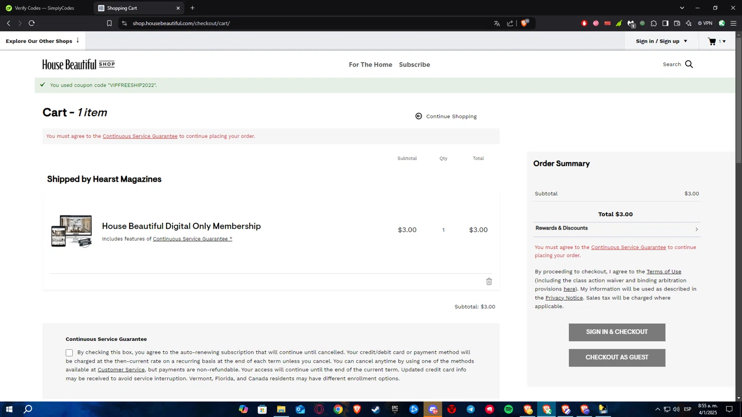Click the membership product thumbnail image
742x417 pixels.
[x=72, y=231]
